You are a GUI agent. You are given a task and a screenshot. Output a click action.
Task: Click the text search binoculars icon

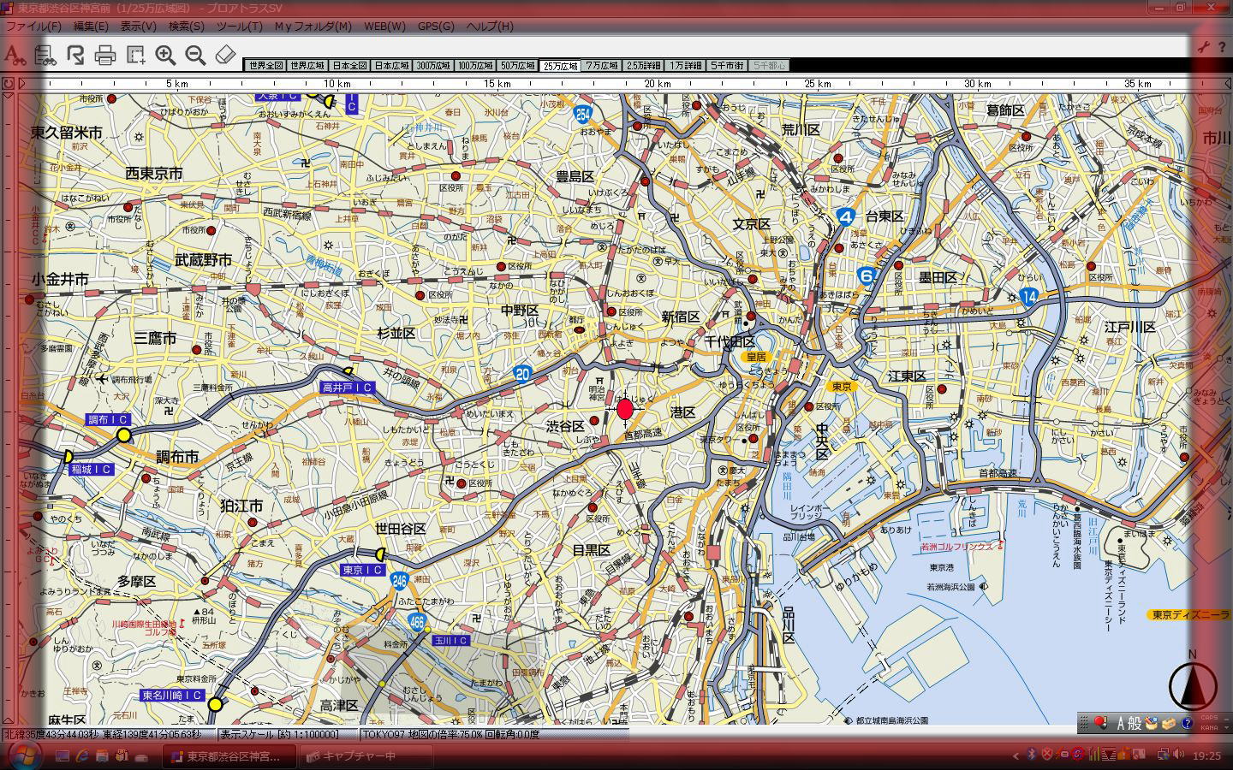coord(15,56)
